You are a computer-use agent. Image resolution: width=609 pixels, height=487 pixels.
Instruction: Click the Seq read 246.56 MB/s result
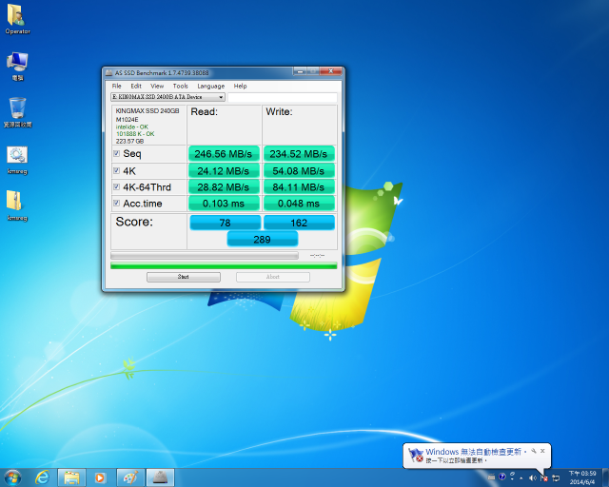click(x=224, y=154)
